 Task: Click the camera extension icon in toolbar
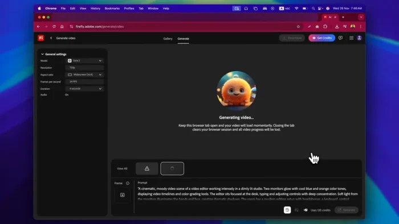coord(317,27)
